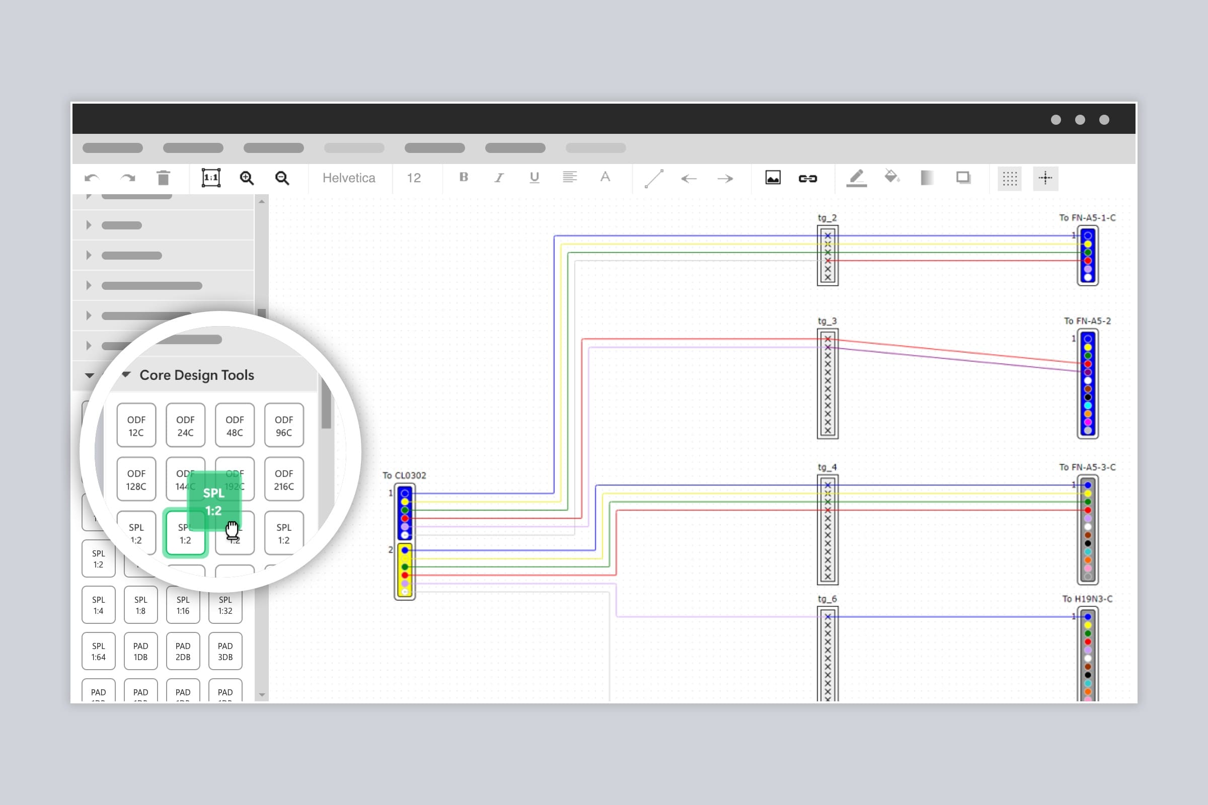Choose the PAD 3DB attenuator shape
Image resolution: width=1208 pixels, height=805 pixels.
[225, 651]
